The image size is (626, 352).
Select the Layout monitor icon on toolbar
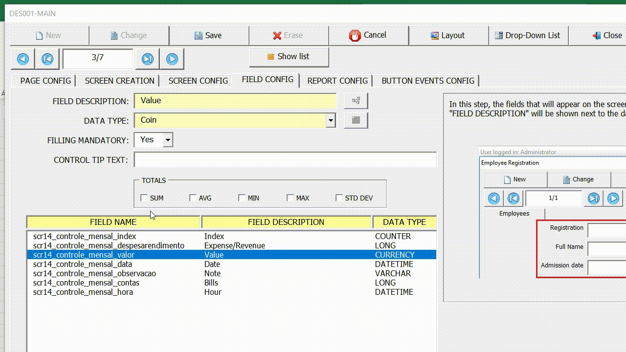pos(434,35)
